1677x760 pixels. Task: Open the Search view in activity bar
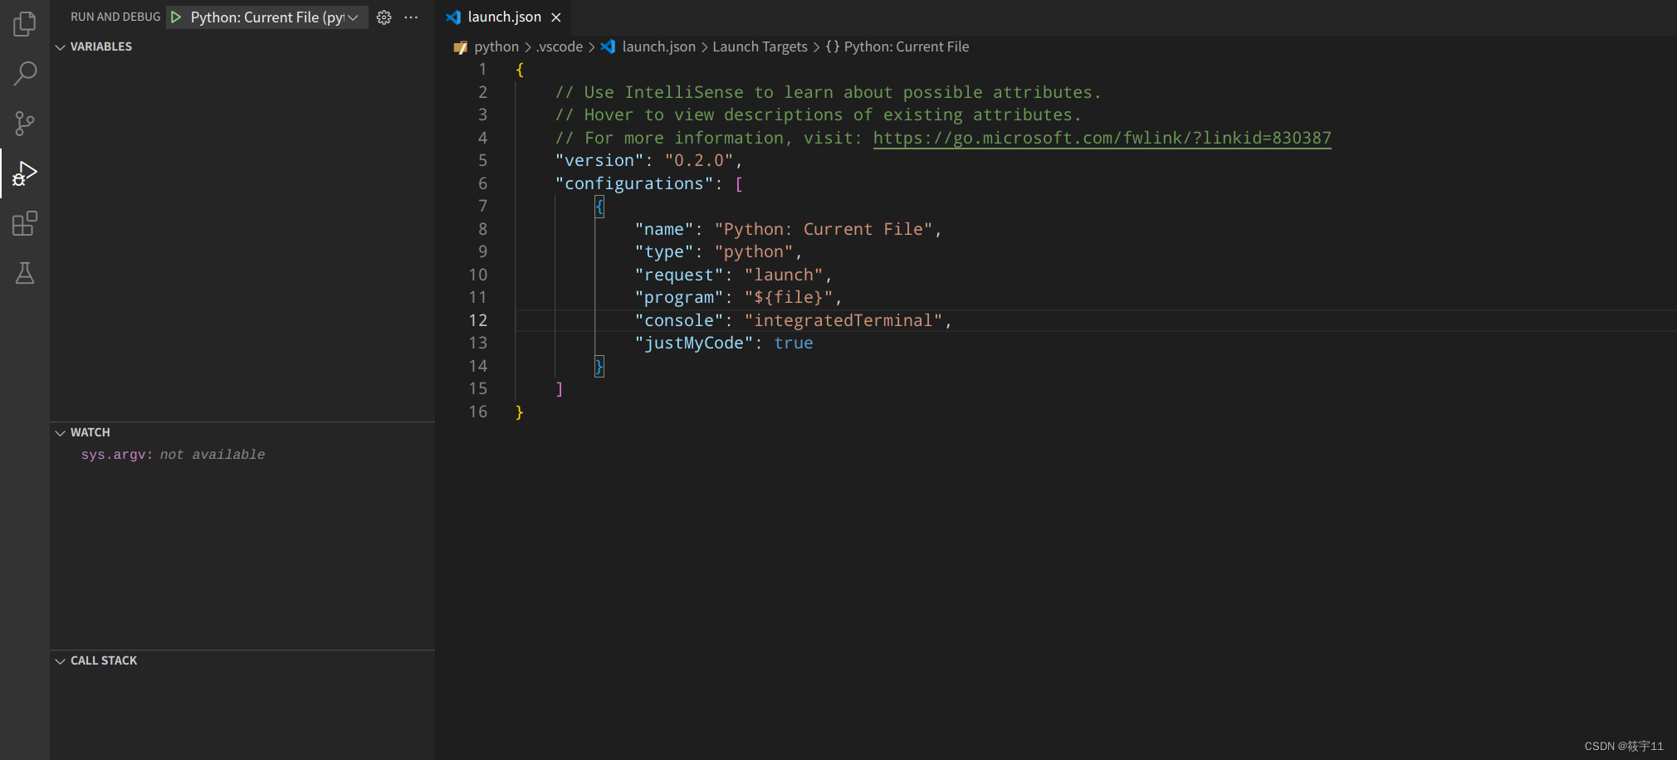[25, 74]
